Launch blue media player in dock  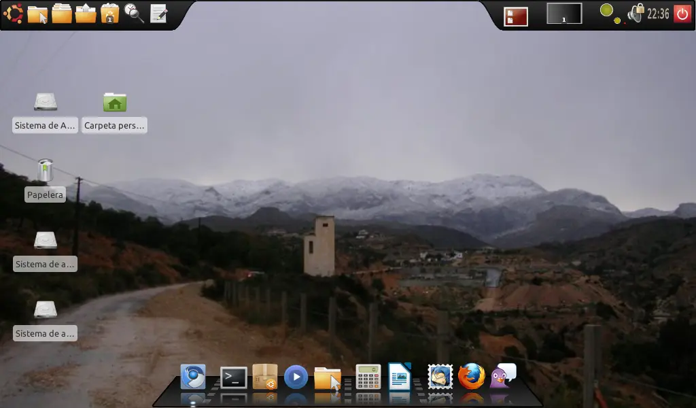296,377
